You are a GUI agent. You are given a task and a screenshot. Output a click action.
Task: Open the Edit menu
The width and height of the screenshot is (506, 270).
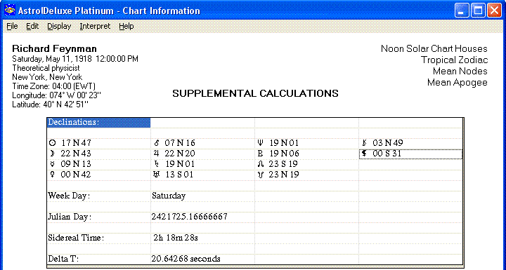click(32, 26)
